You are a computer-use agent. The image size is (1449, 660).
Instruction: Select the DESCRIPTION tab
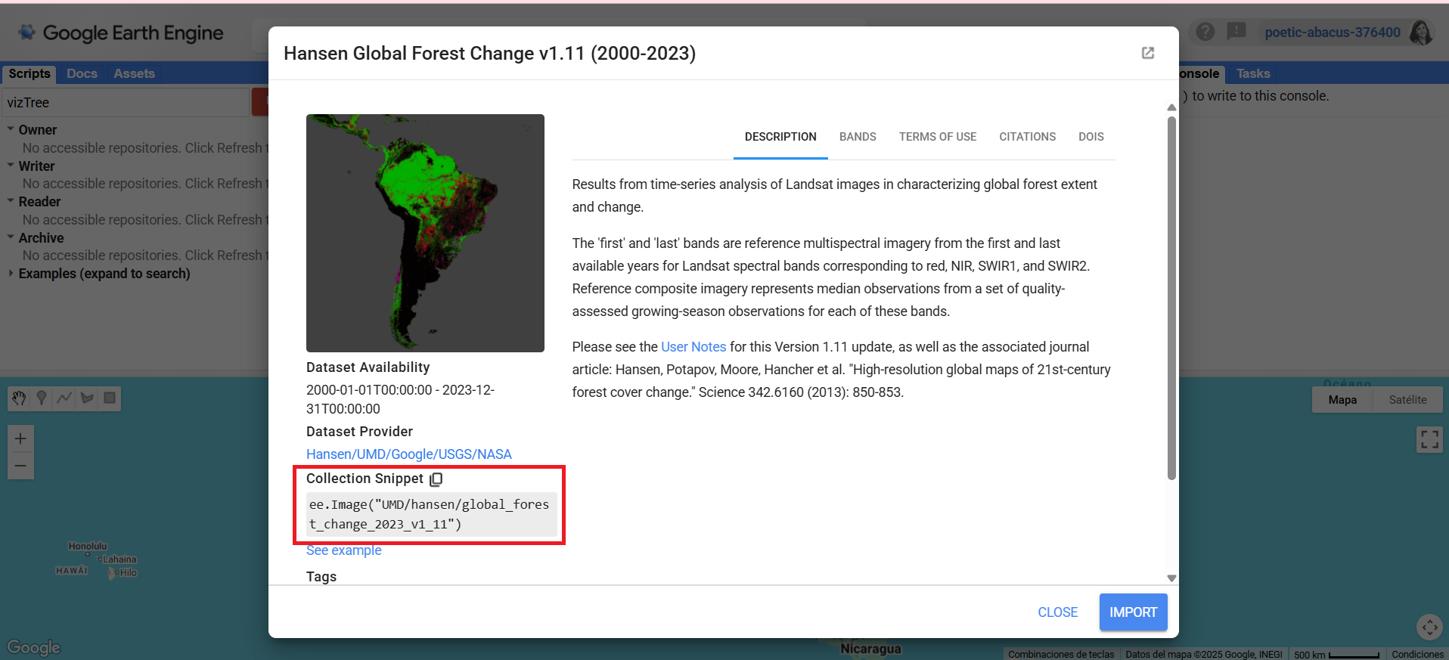coord(780,137)
